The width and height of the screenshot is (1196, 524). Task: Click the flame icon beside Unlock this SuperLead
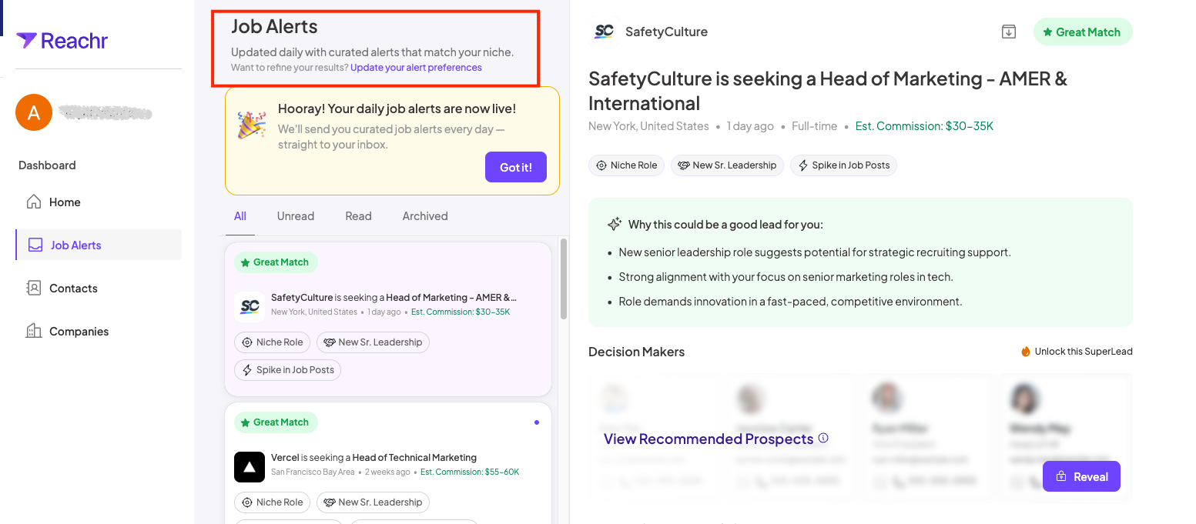tap(1026, 352)
